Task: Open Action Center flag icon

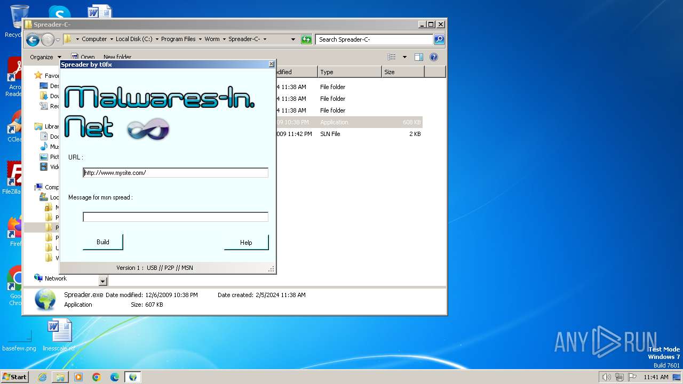Action: click(631, 377)
